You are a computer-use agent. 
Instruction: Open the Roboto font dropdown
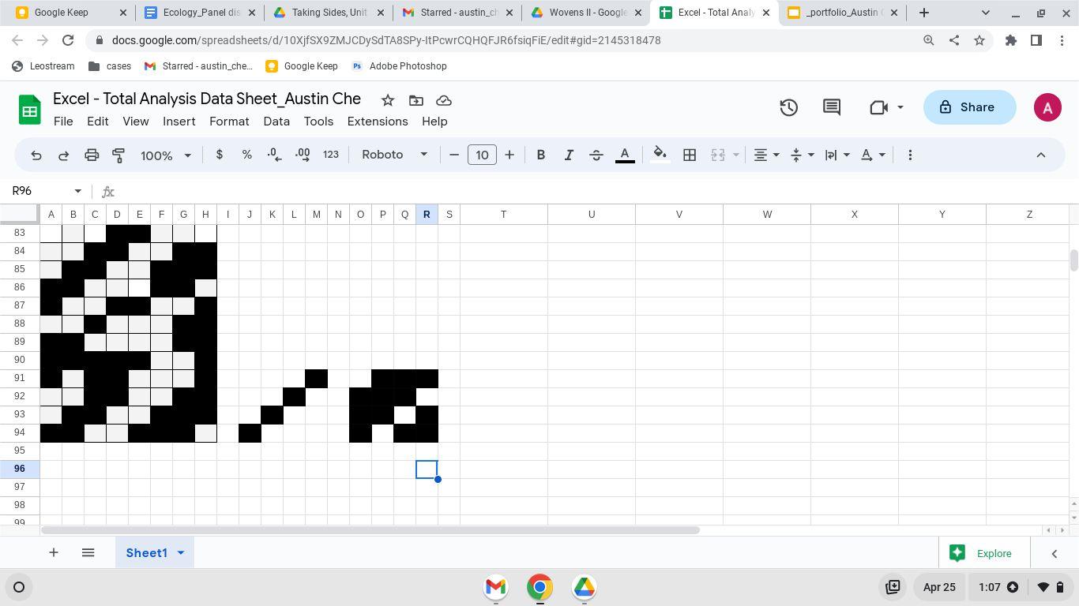tap(394, 155)
